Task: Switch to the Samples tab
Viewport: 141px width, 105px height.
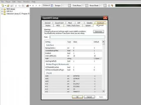Action: (x=90, y=23)
